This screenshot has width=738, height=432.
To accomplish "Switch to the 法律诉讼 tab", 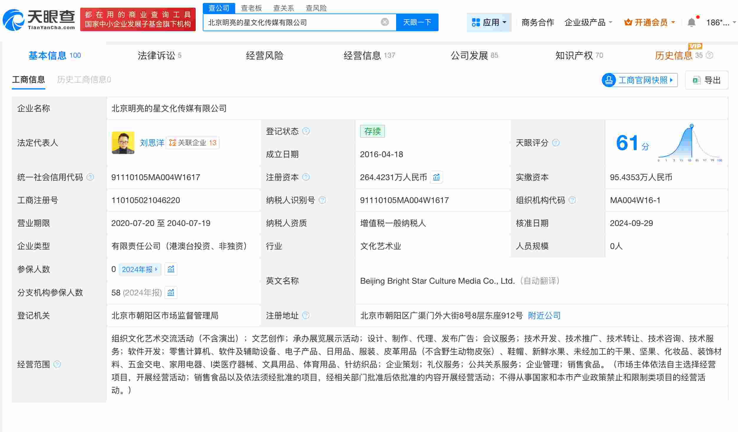I will (156, 55).
